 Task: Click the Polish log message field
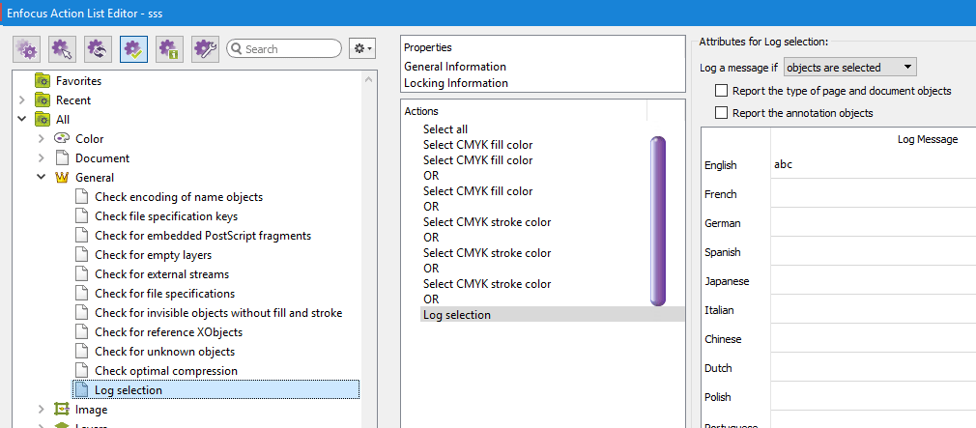[874, 396]
